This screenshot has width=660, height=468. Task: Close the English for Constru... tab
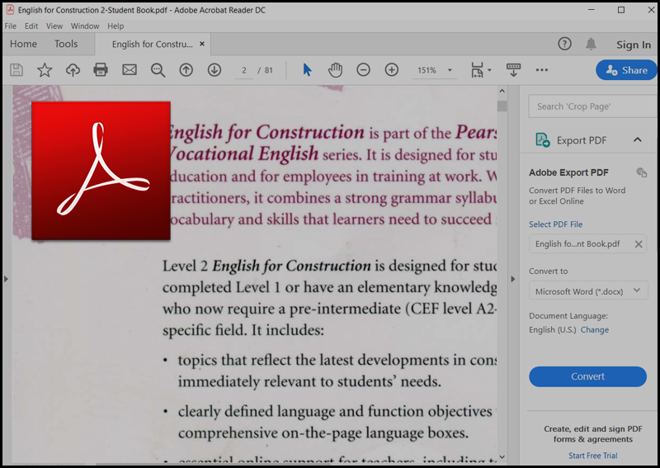pyautogui.click(x=202, y=44)
